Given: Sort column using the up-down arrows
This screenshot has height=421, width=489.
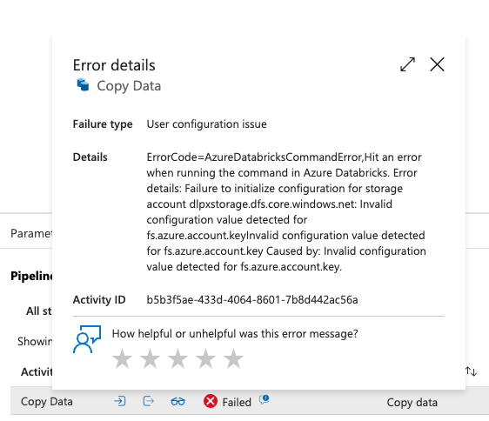Looking at the screenshot, I should (471, 371).
